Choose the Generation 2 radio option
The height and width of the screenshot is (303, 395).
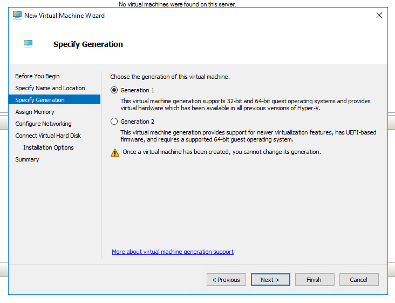click(x=114, y=122)
